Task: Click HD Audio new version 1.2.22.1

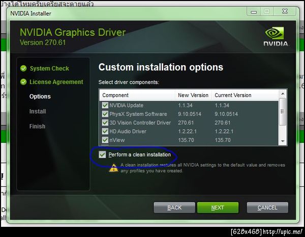Action: tap(187, 131)
